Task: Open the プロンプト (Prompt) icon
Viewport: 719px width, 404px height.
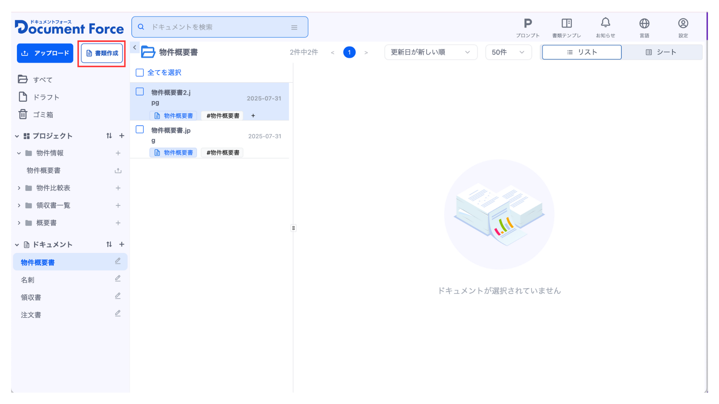Action: pos(528,28)
